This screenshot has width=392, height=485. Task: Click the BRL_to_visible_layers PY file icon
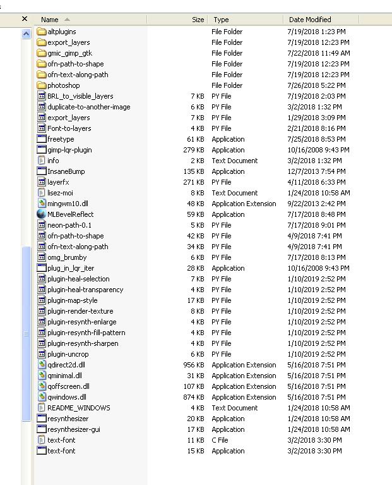coord(42,96)
